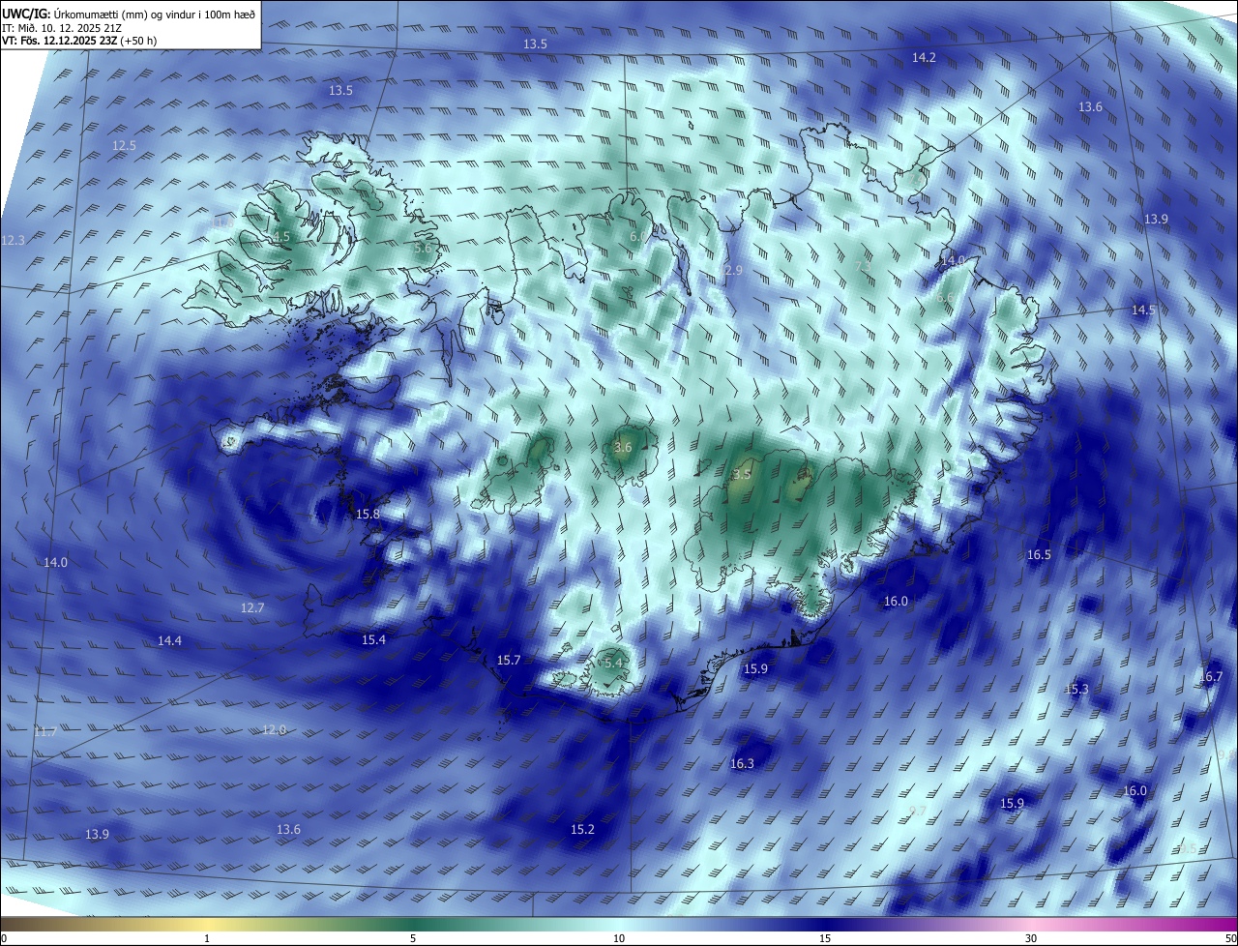Click the valid time line 'VT: Fös. 12.12.2025 23Z (+50 h)'
Viewport: 1238px width, 946px height.
coord(79,41)
